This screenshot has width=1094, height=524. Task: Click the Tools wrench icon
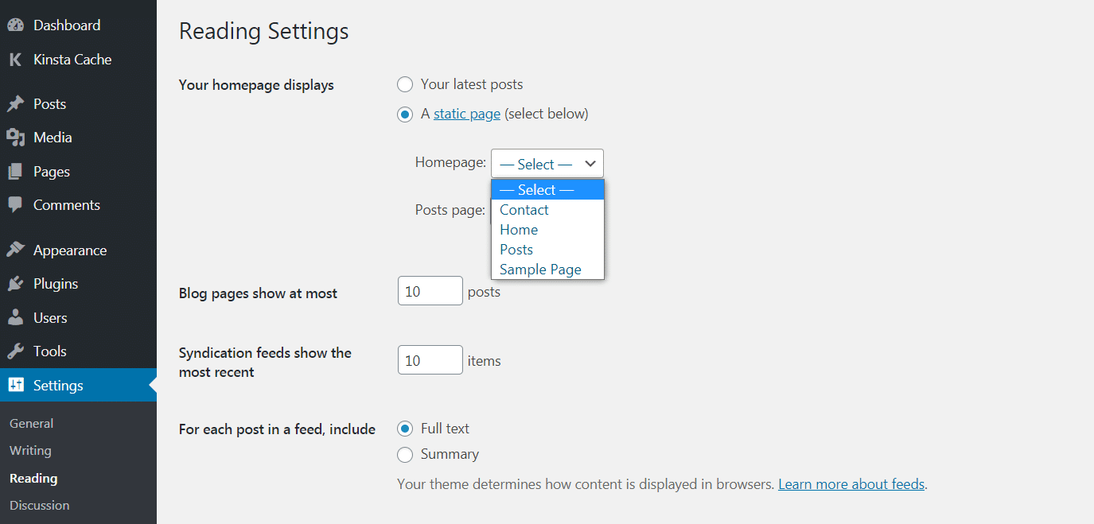pyautogui.click(x=15, y=351)
